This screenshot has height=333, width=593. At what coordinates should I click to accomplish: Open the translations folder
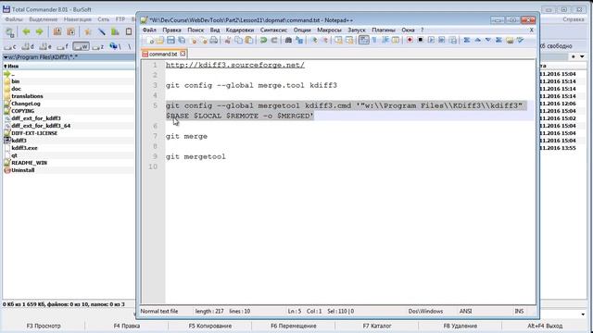coord(27,96)
